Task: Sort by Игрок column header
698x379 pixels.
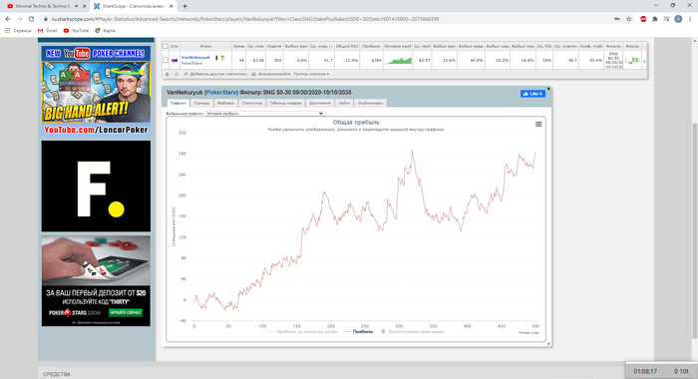Action: (205, 46)
